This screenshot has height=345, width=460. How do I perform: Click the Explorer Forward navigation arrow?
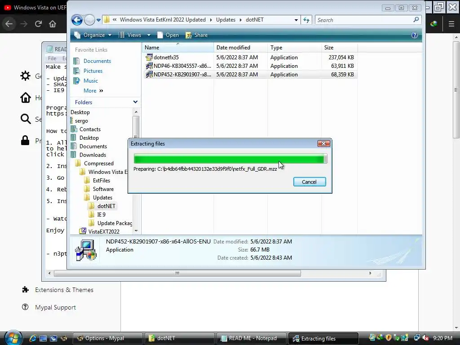coord(89,20)
